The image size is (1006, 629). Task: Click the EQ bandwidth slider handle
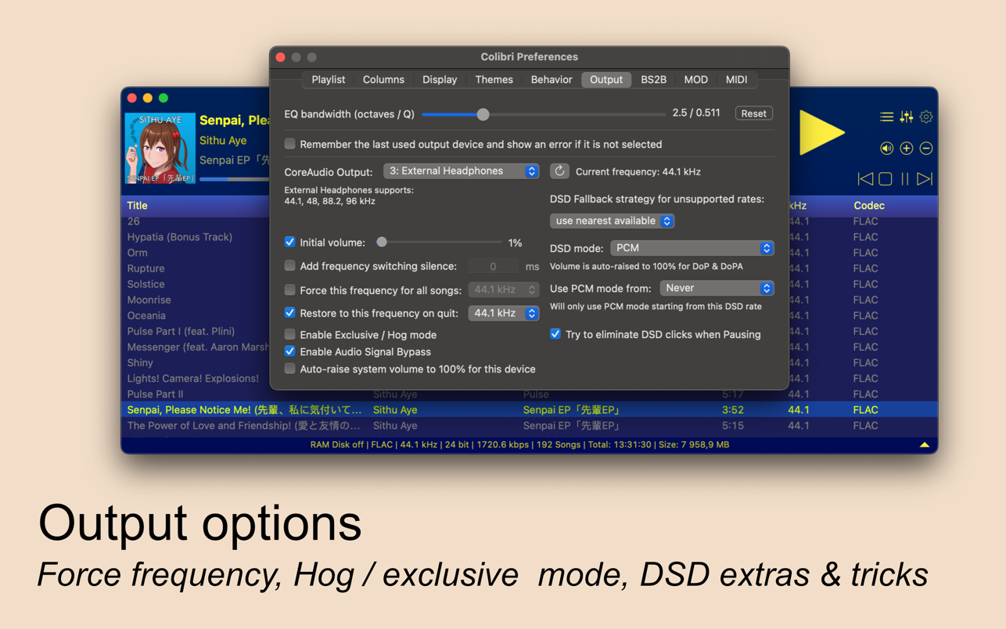483,114
